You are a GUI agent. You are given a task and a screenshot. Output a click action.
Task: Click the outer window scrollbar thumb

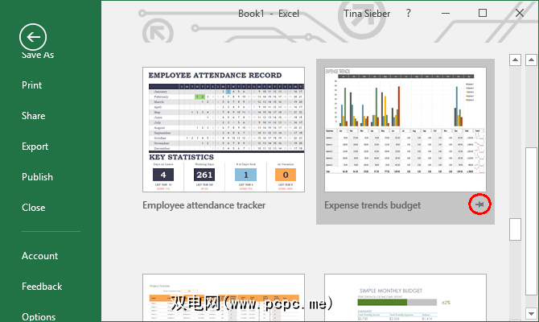tap(531, 221)
